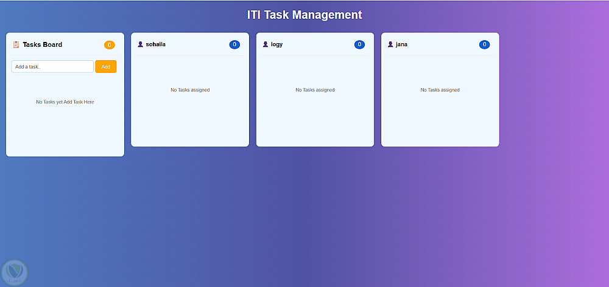Click the 'ITI Task Management' title

304,15
